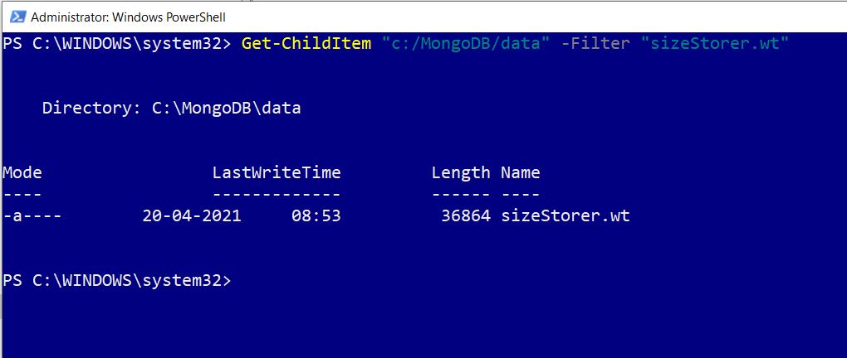Viewport: 847px width, 358px height.
Task: Click the first PS C:\WINDOWS\system32> prompt
Action: pyautogui.click(x=116, y=43)
